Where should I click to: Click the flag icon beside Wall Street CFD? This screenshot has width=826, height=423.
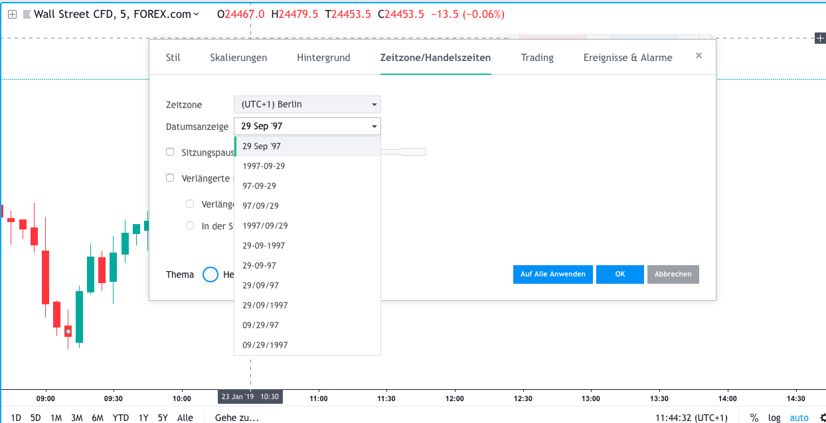(27, 14)
